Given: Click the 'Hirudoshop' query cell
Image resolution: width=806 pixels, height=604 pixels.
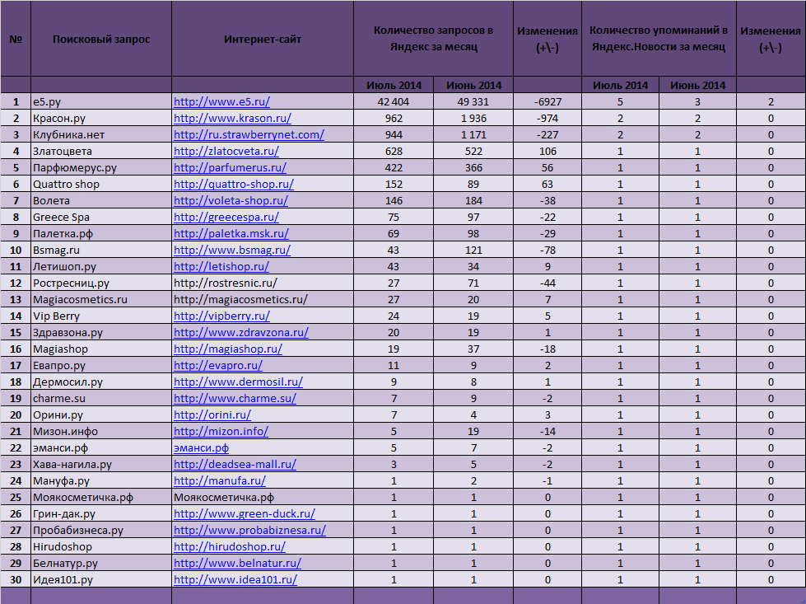Looking at the screenshot, I should tap(101, 546).
